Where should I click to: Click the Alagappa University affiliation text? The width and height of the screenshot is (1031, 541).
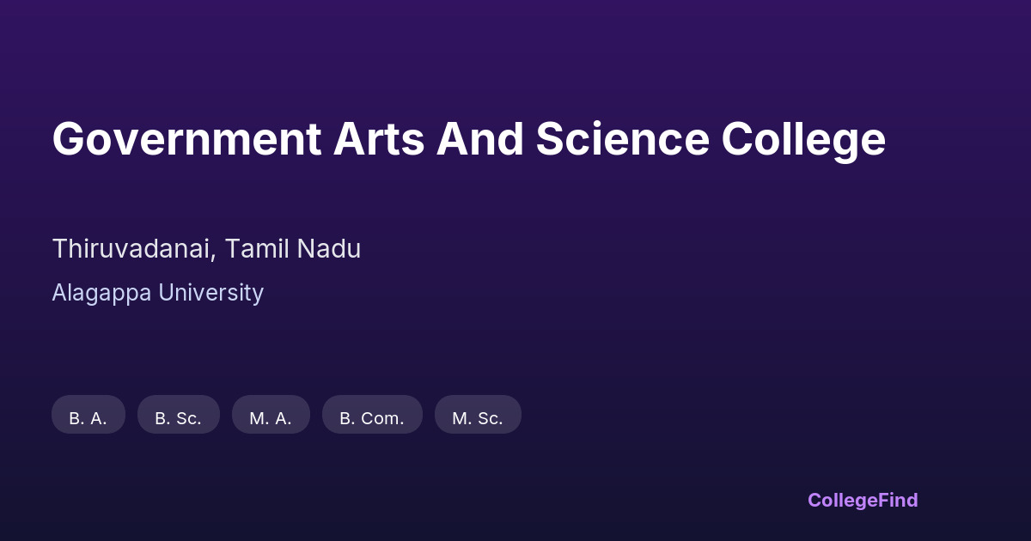(x=157, y=293)
